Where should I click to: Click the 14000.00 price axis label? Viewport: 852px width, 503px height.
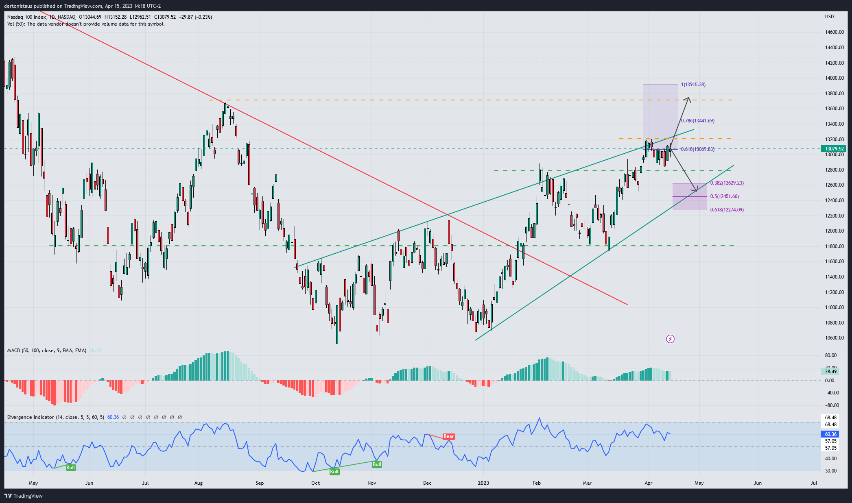[835, 78]
